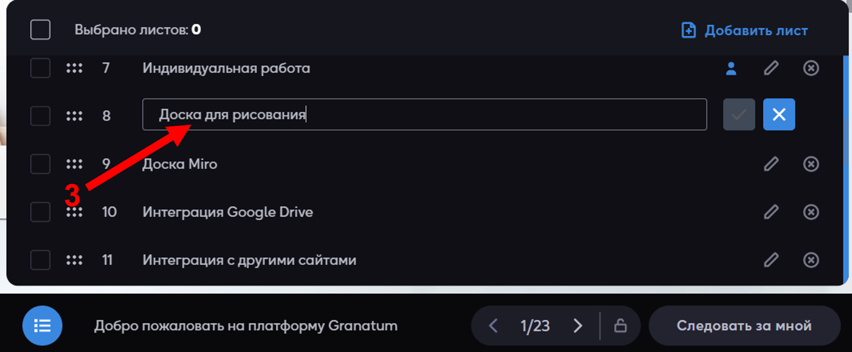
Task: Click the user icon on Индивидуальная работа row
Action: [x=731, y=69]
